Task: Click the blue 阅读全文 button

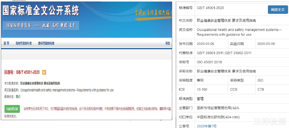Action: [x=278, y=10]
